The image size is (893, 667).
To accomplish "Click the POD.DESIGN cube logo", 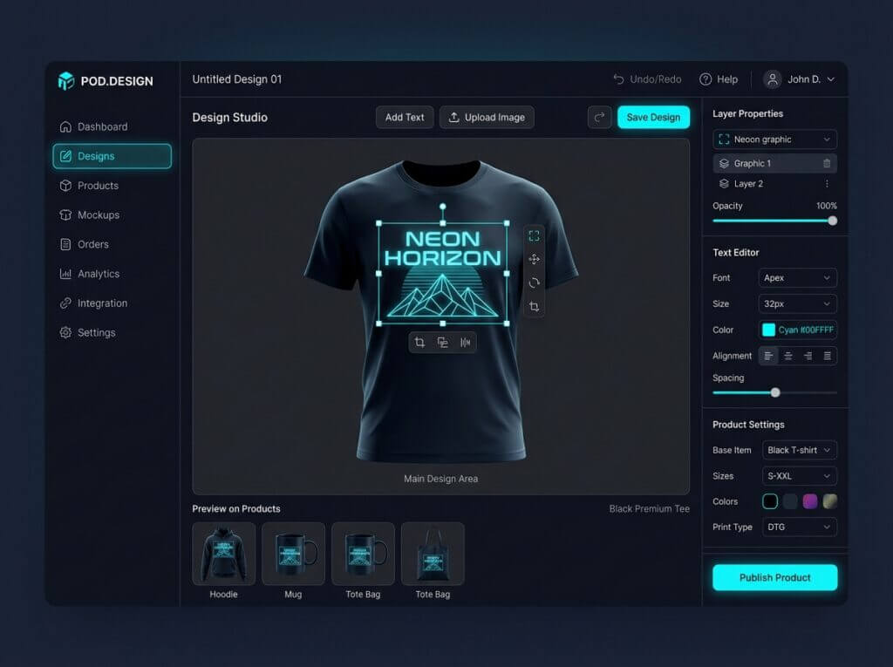I will (66, 81).
